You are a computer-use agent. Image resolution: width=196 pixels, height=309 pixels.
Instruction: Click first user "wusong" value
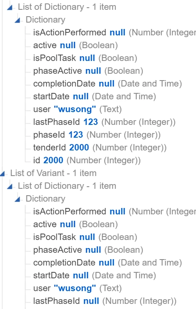75,109
